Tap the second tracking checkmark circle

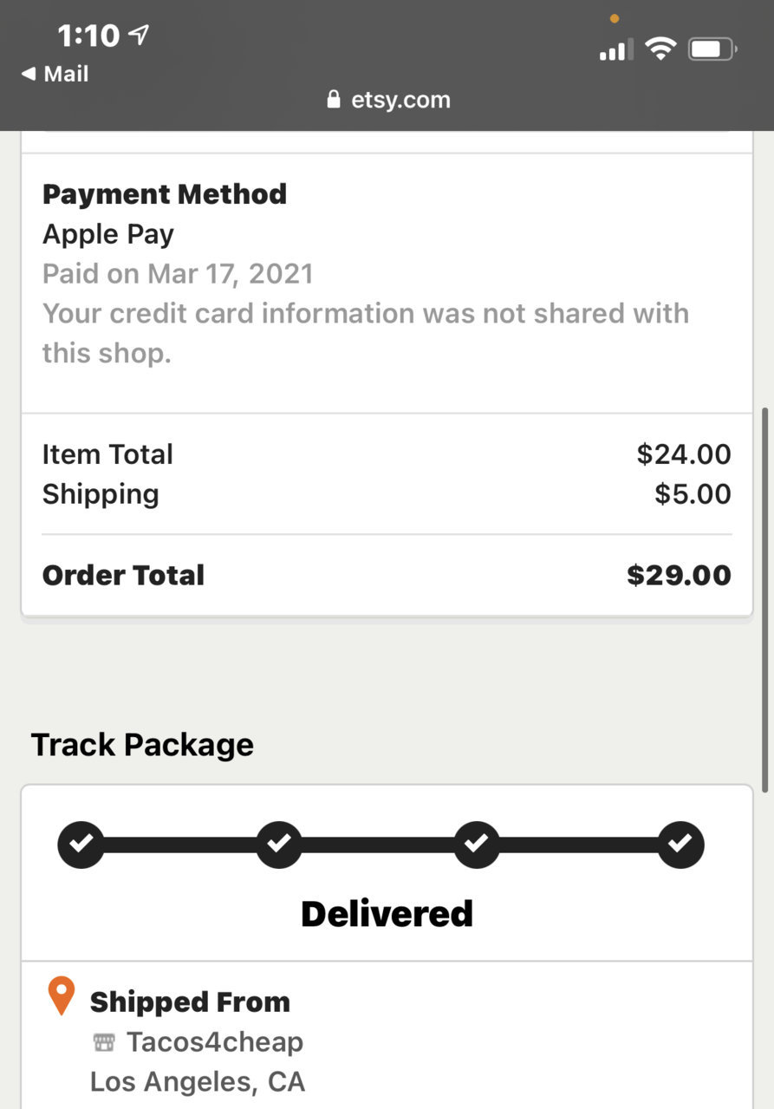[x=279, y=844]
